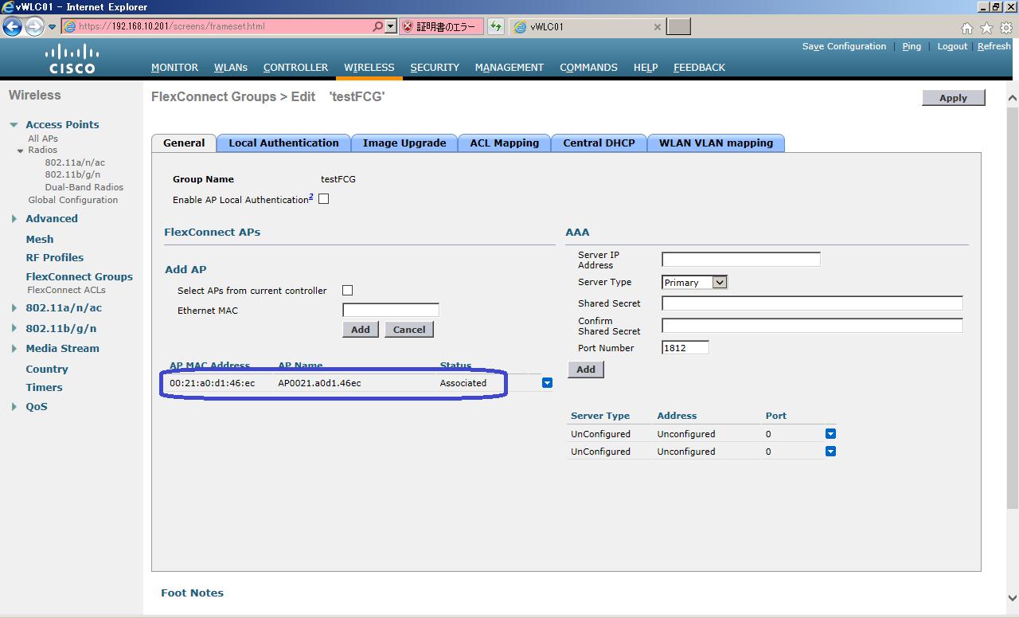1019x618 pixels.
Task: Click the compatibility view refresh icon
Action: tap(496, 26)
